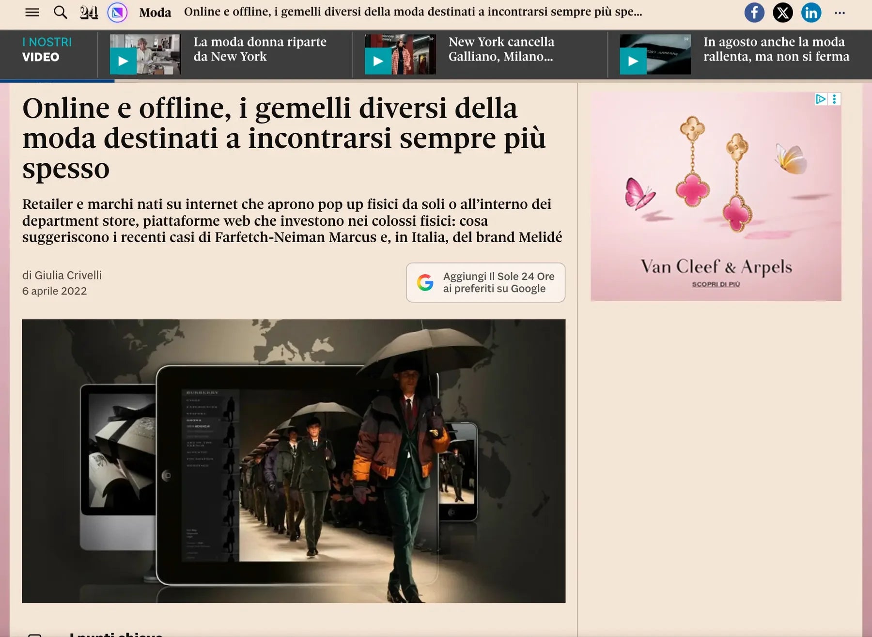
Task: Open ad options vertical dots icon
Action: 834,99
